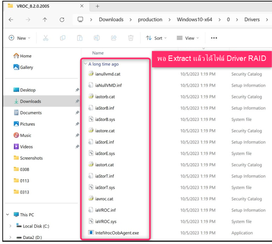The height and width of the screenshot is (244, 272).
Task: Click the Copy toolbar icon
Action: (x=62, y=38)
